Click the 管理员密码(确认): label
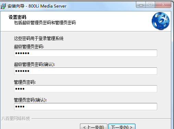The width and height of the screenshot is (174, 129). (x=30, y=100)
